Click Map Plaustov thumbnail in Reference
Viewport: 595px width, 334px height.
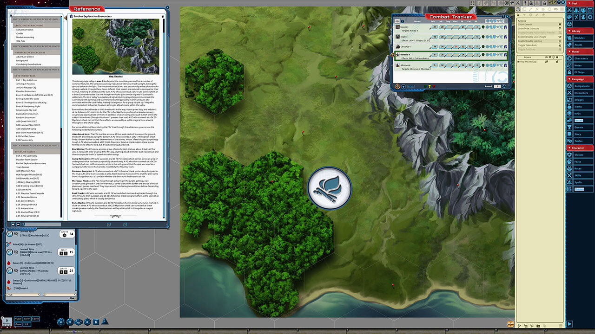(x=116, y=46)
